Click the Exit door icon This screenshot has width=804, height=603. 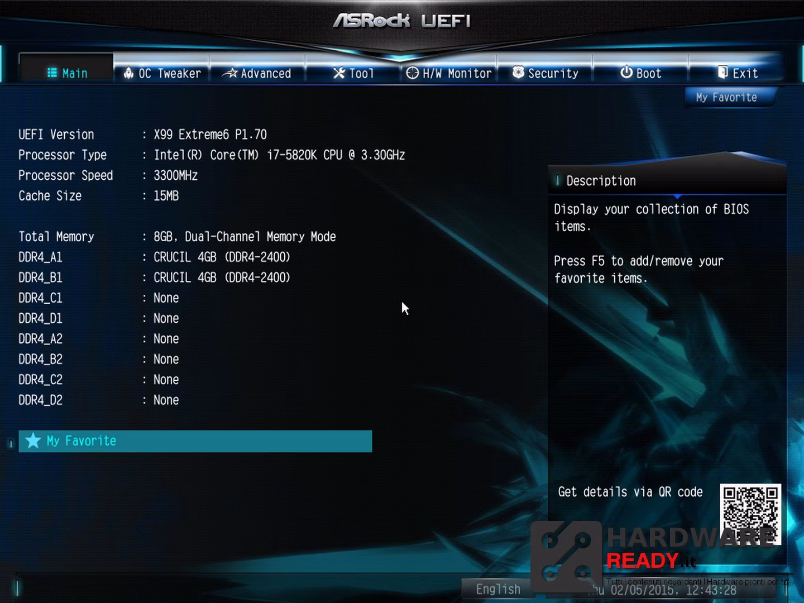[723, 73]
